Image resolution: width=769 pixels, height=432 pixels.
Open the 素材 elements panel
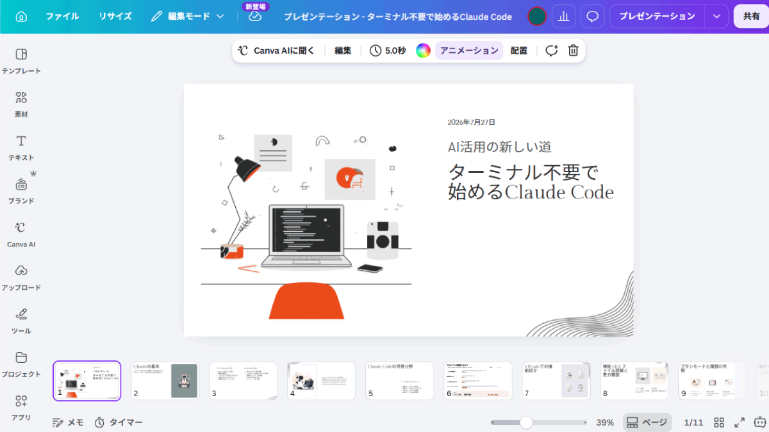[x=21, y=104]
